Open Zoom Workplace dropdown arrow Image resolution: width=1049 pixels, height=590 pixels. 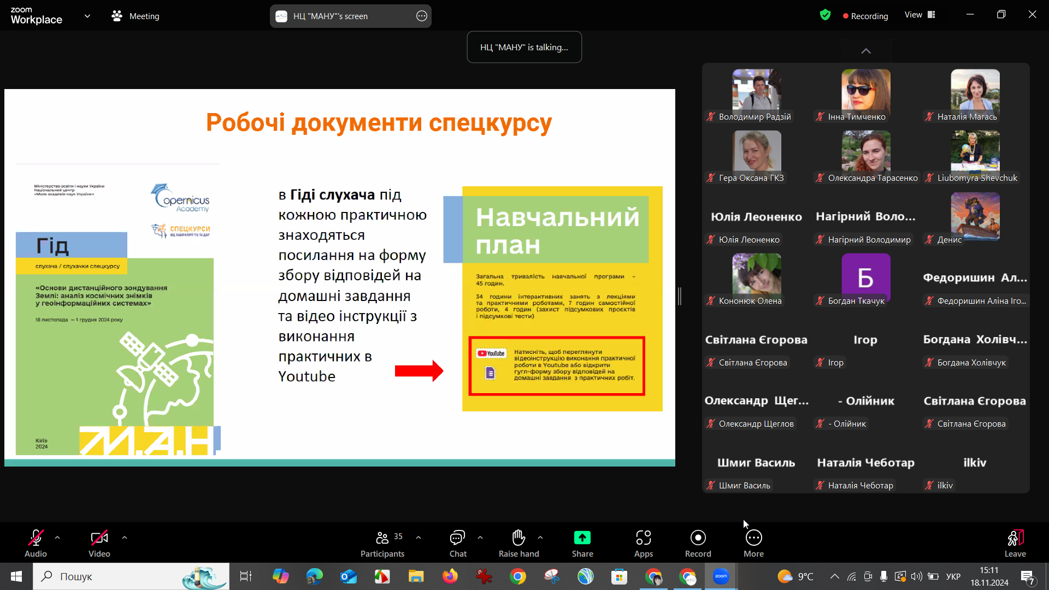(87, 16)
